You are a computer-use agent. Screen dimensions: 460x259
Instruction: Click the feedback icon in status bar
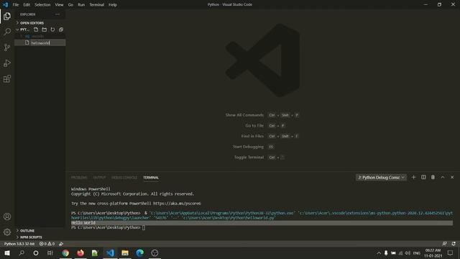click(444, 244)
